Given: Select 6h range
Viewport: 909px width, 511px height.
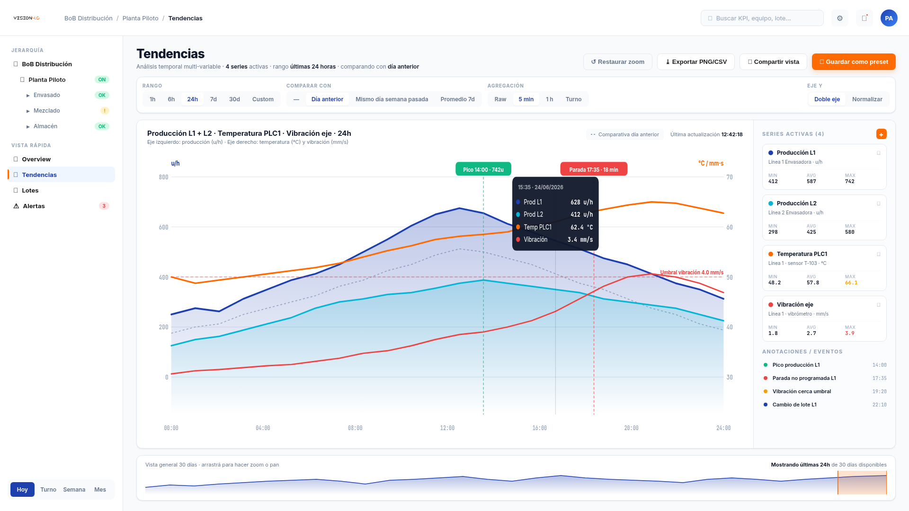Looking at the screenshot, I should (x=171, y=99).
